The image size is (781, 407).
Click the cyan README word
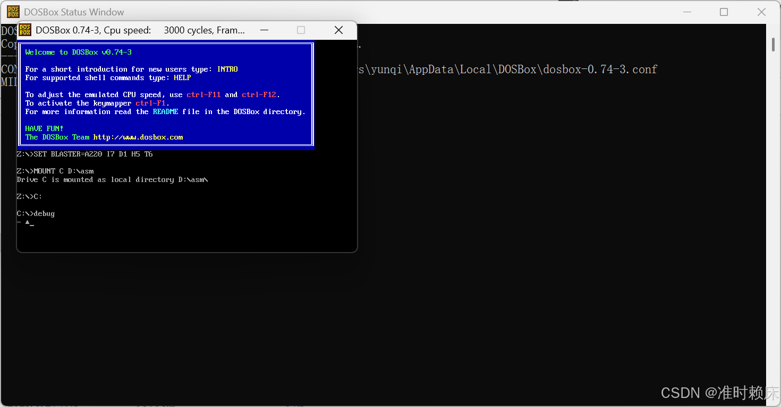pos(165,111)
